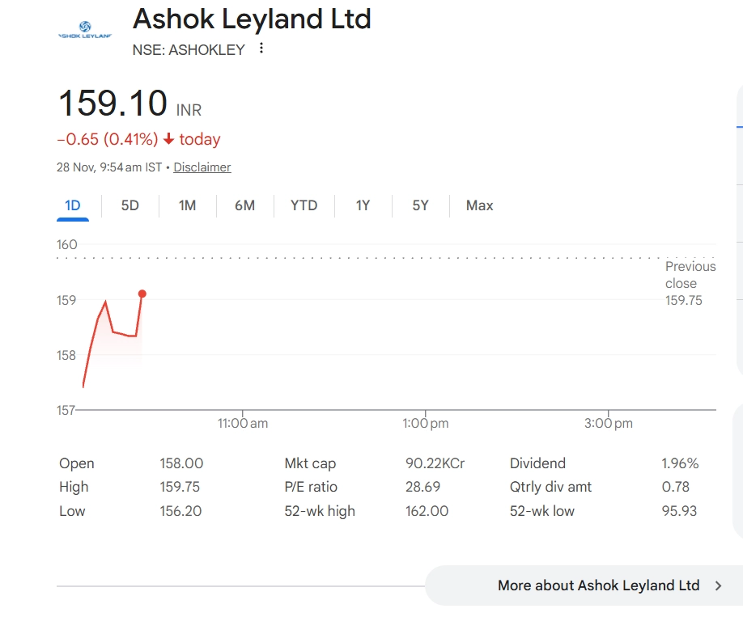Click the 11:00 am time axis label
The width and height of the screenshot is (743, 617).
243,423
